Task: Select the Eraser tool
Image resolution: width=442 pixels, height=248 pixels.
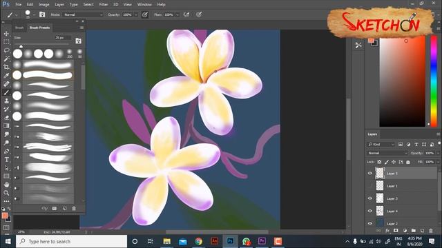Action: [x=6, y=118]
